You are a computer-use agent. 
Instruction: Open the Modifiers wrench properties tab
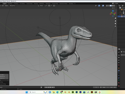click(119, 70)
